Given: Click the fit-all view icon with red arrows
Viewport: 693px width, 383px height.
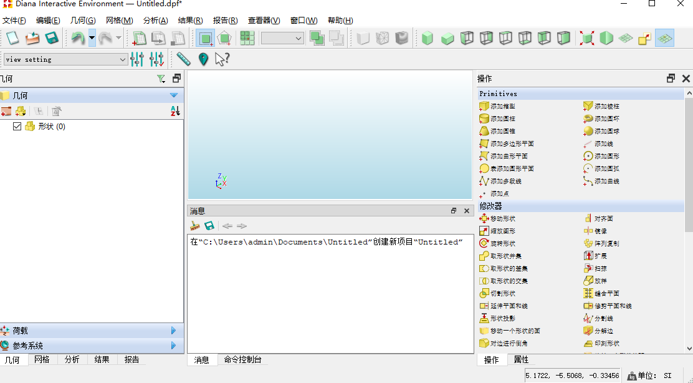Looking at the screenshot, I should tap(587, 39).
